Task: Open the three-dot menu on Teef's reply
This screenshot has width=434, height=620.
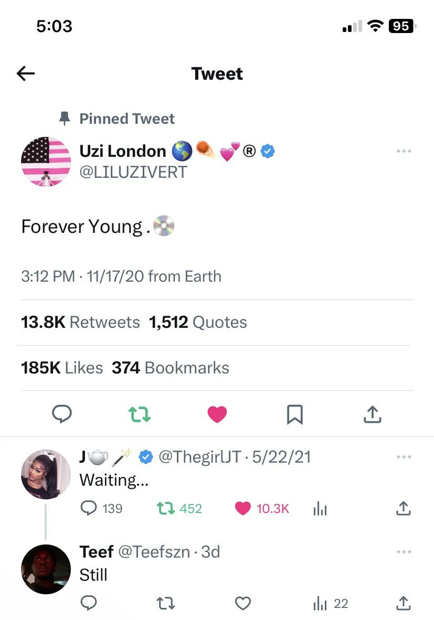Action: (x=404, y=551)
